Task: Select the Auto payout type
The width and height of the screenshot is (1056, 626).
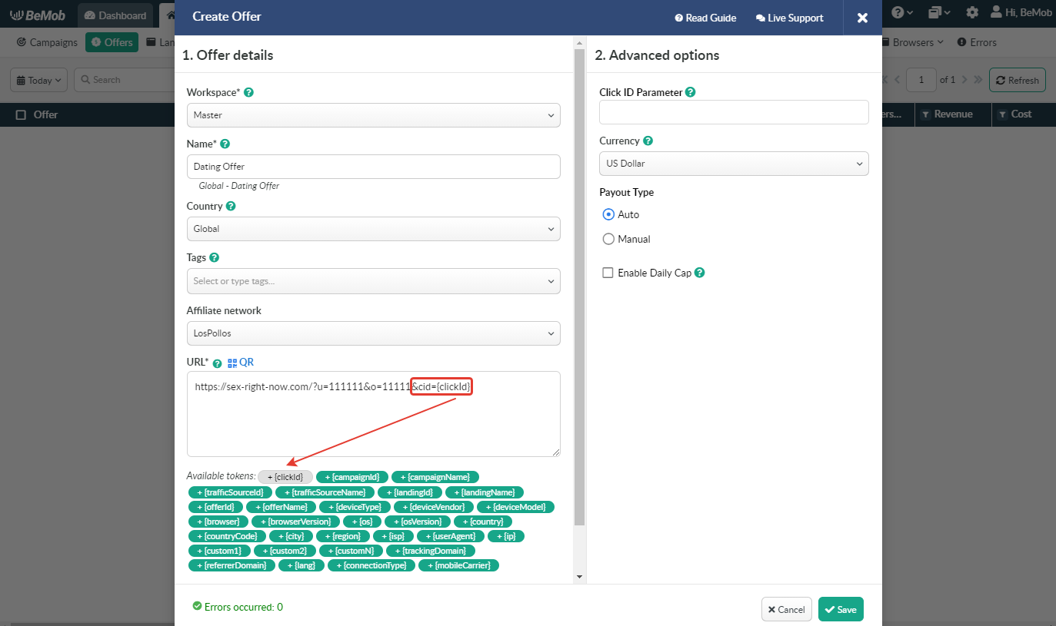Action: 608,214
